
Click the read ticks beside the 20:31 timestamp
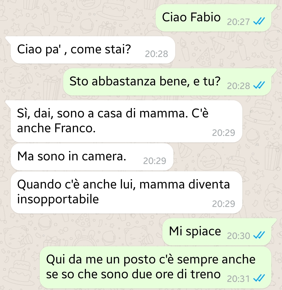click(x=259, y=278)
